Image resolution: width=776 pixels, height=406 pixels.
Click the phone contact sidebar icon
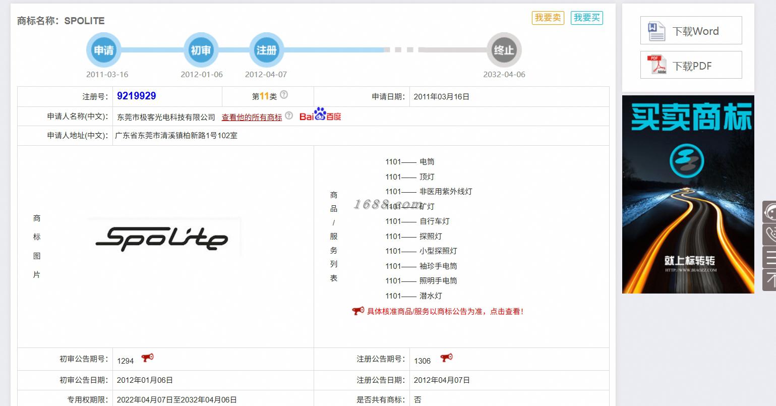pyautogui.click(x=769, y=235)
